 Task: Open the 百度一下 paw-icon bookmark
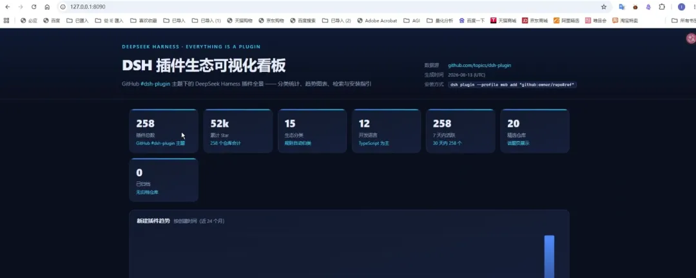(x=472, y=21)
